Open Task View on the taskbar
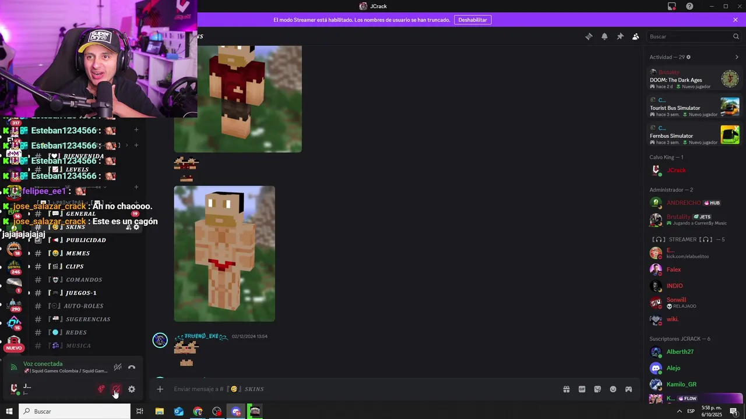This screenshot has width=746, height=419. (x=140, y=411)
